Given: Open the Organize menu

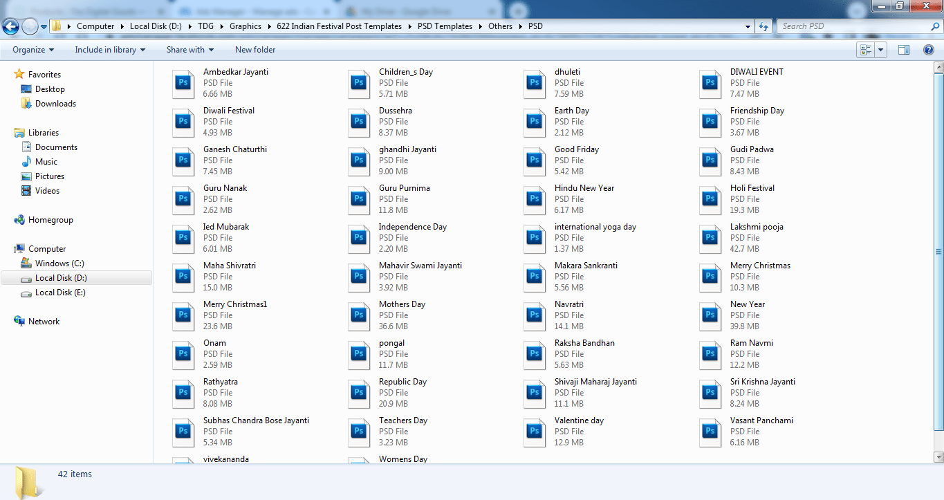Looking at the screenshot, I should pos(33,50).
